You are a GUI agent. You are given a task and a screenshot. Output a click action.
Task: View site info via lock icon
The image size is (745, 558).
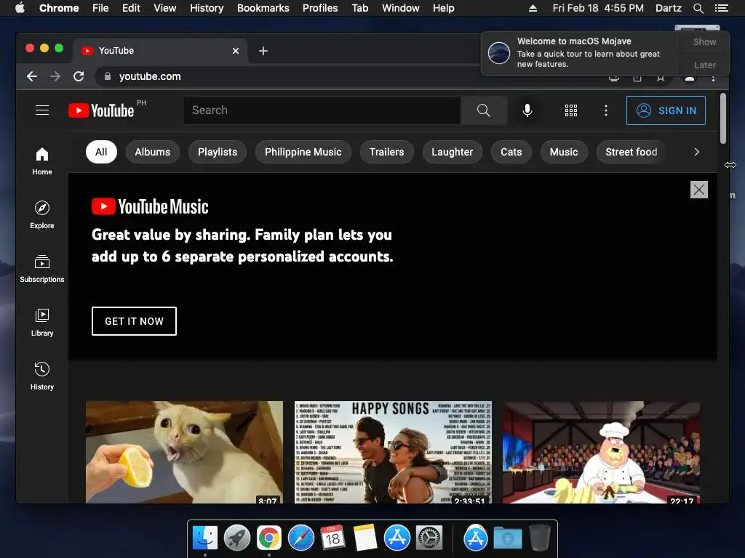[108, 76]
